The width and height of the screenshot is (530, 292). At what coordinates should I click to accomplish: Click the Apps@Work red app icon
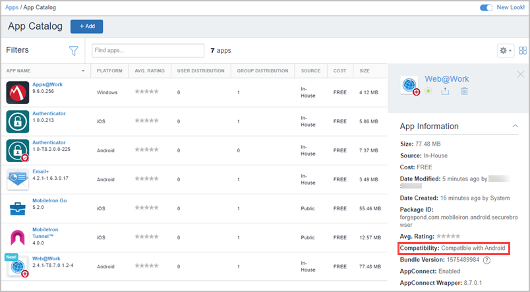[x=18, y=92]
